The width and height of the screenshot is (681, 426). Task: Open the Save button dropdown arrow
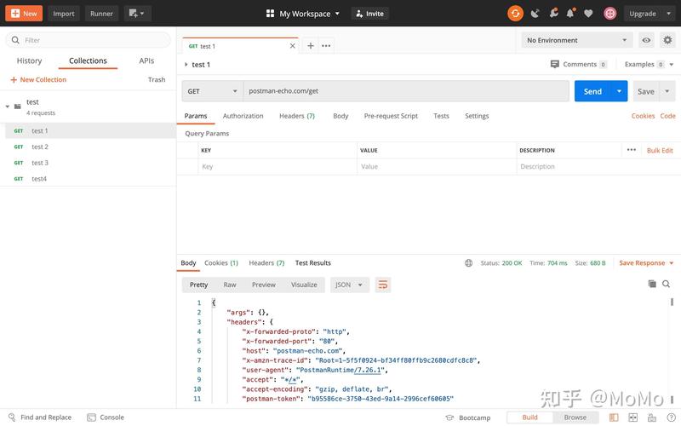(667, 91)
